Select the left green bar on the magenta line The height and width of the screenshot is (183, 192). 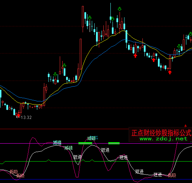point(85,143)
